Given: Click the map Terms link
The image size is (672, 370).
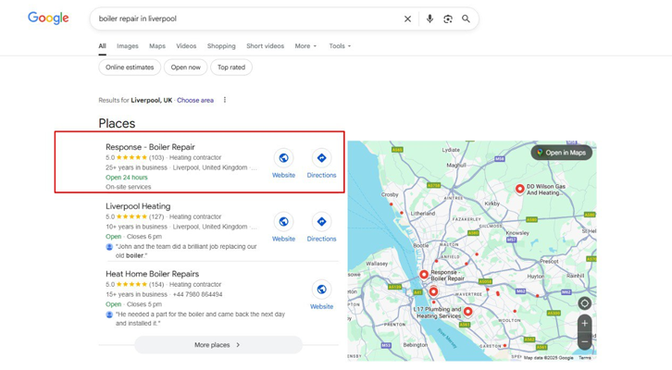Looking at the screenshot, I should pos(585,358).
